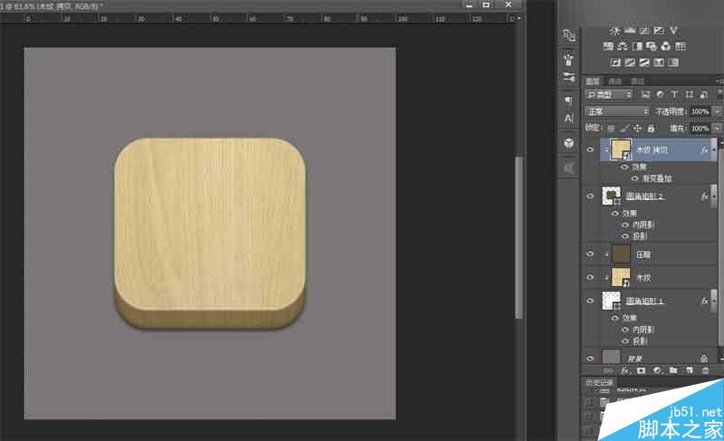Filter layers by type 'T' icon
Viewport: 724px width, 441px height.
coord(674,95)
